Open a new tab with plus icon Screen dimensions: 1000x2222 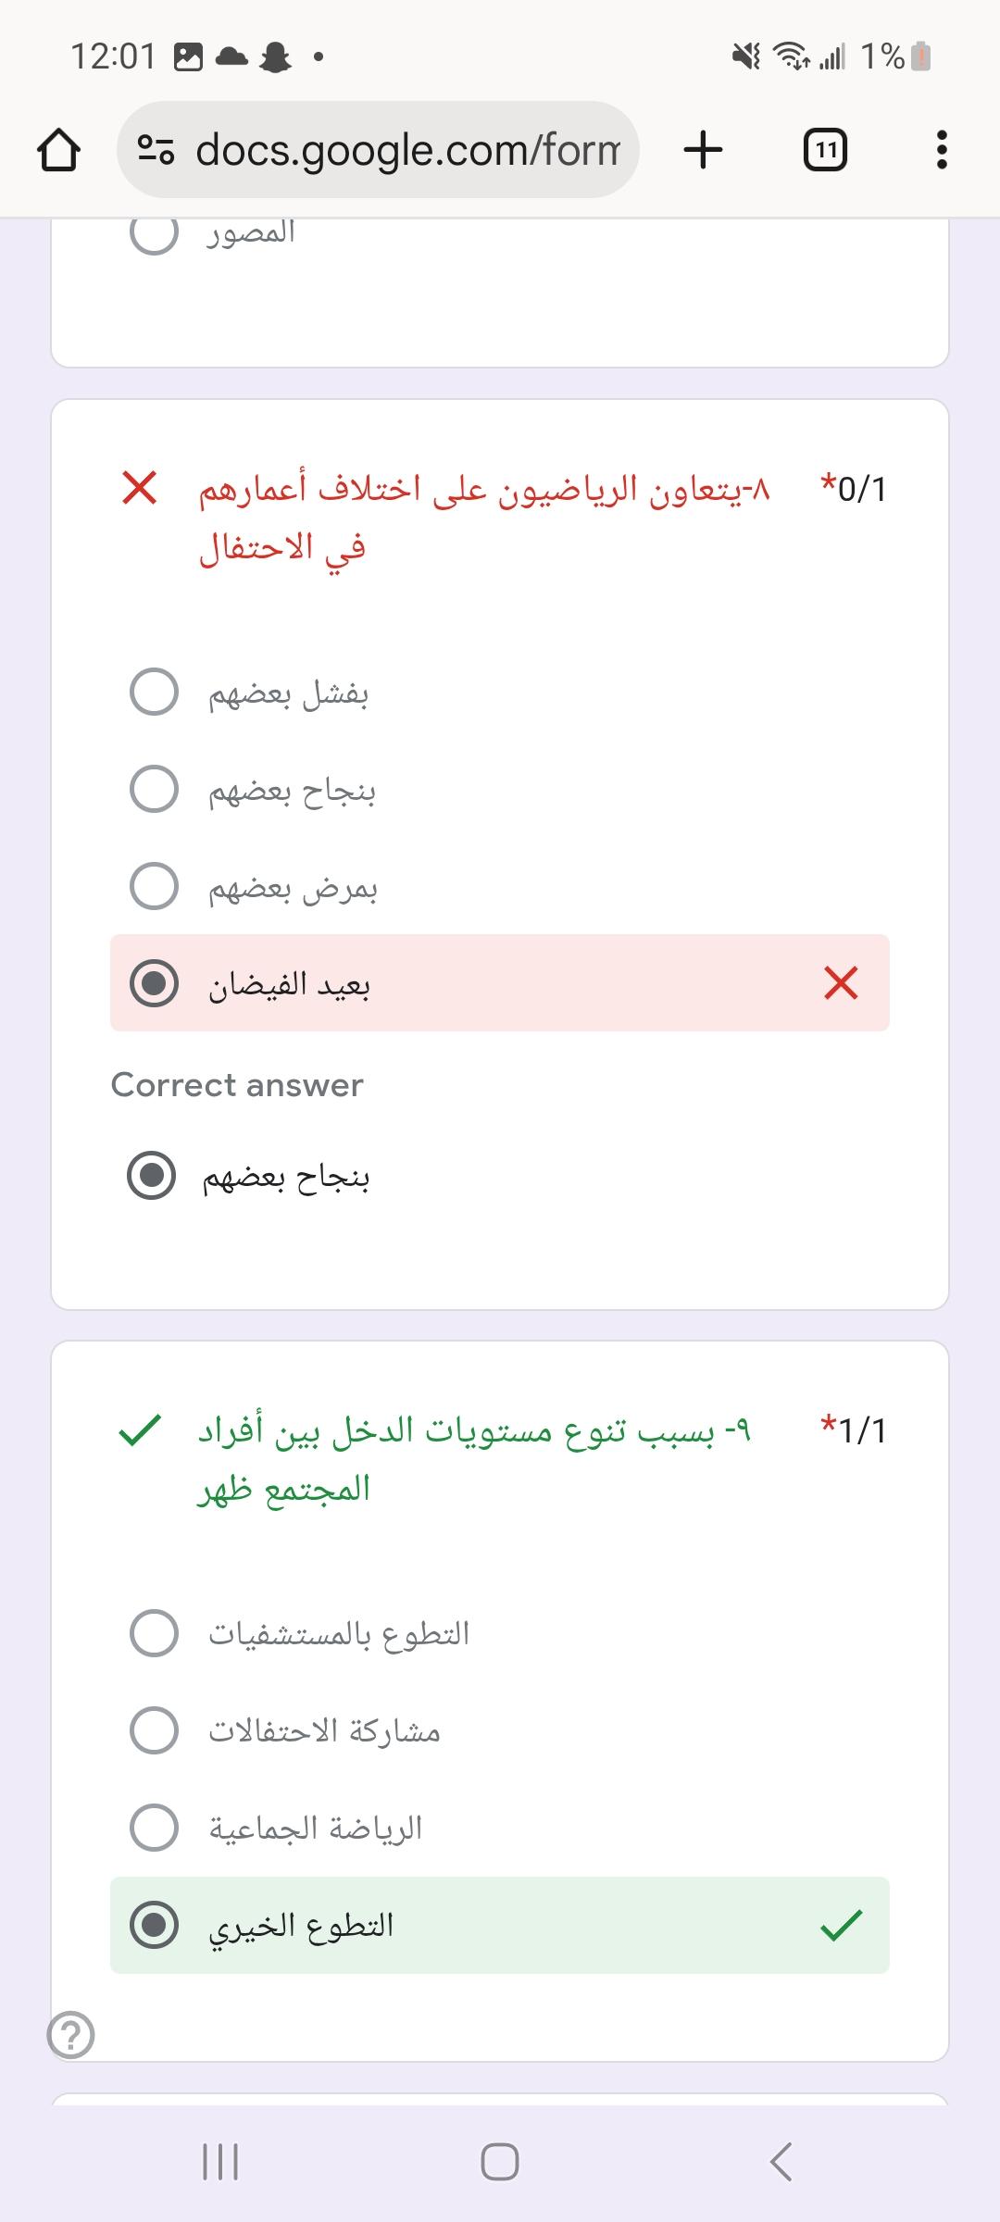[703, 150]
